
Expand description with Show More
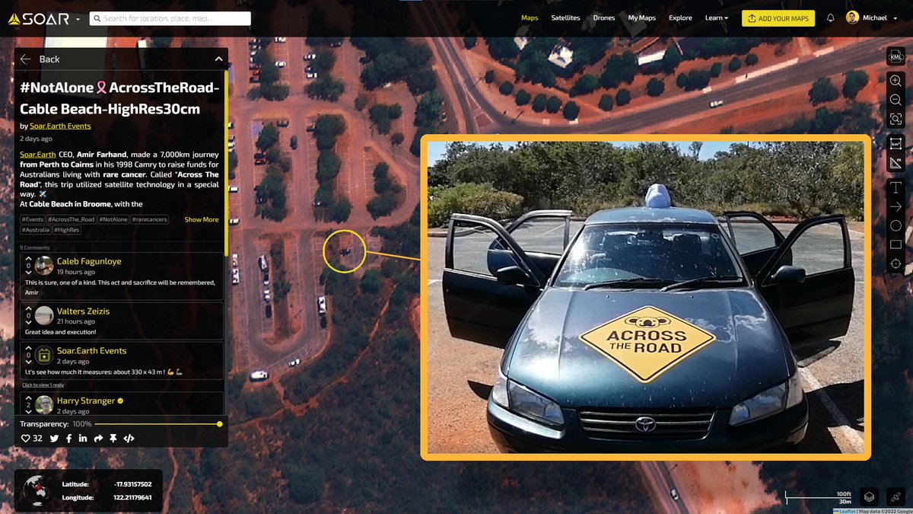coord(202,219)
